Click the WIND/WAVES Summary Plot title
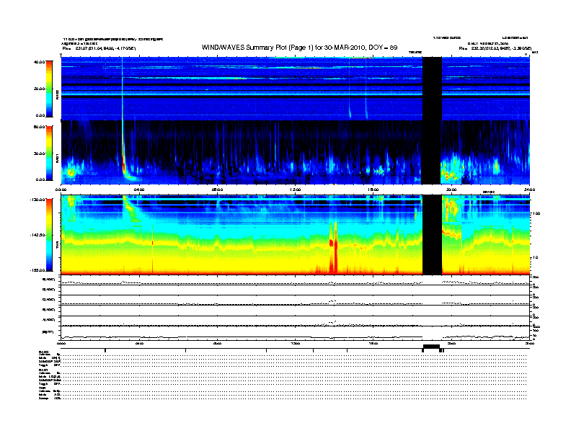Viewport: 571px width, 441px height. click(x=299, y=48)
